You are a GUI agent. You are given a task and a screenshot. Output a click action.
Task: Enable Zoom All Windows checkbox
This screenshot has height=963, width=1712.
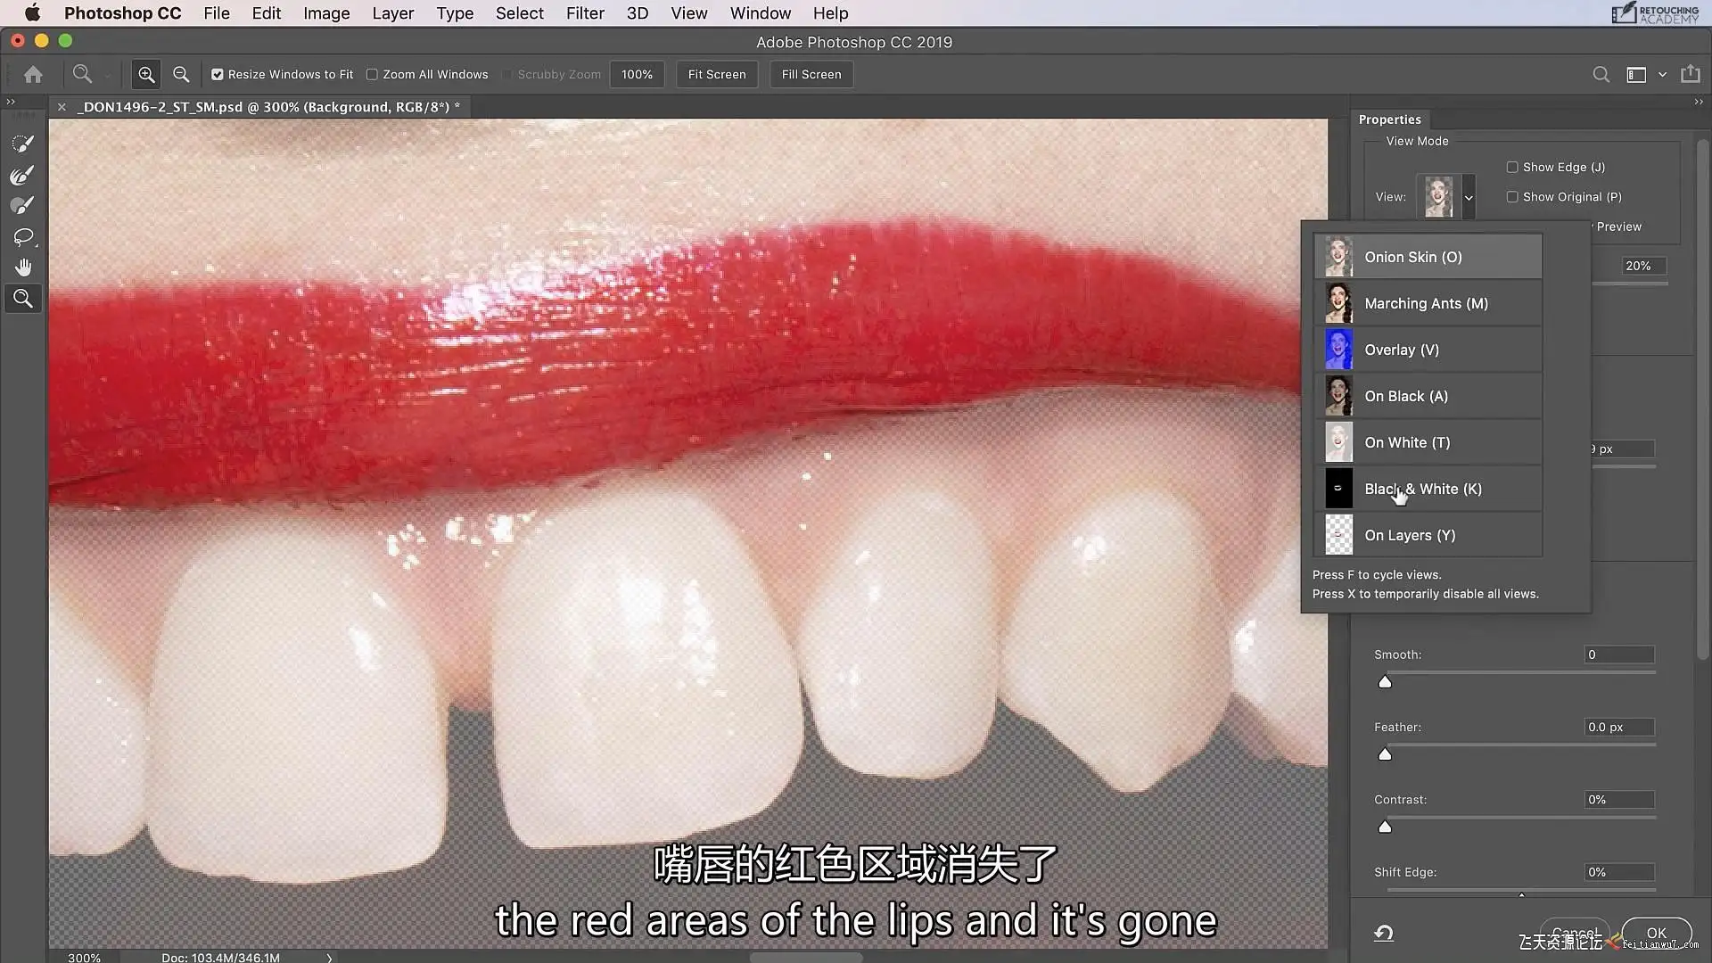click(x=372, y=75)
